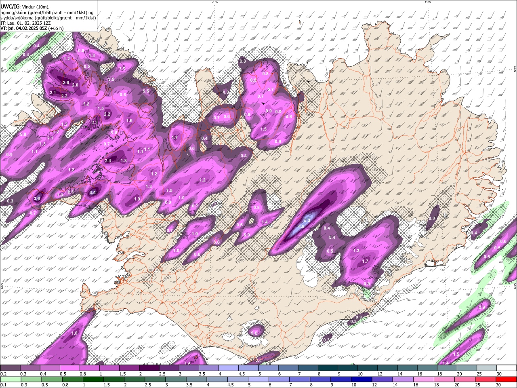Select the 'slydda/snjókoma' legend description line
The width and height of the screenshot is (517, 388).
48,18
